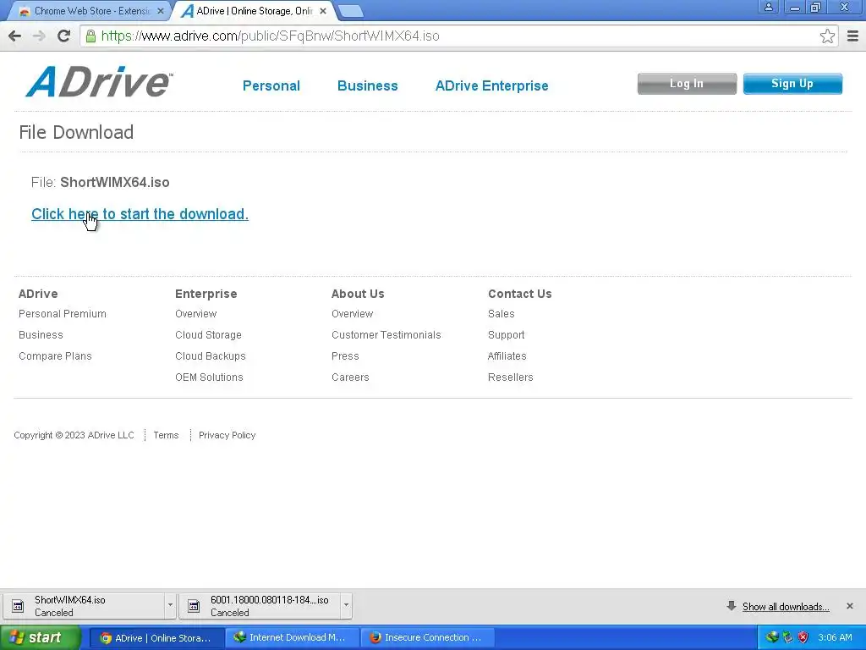Open Chrome hamburger menu

[852, 36]
